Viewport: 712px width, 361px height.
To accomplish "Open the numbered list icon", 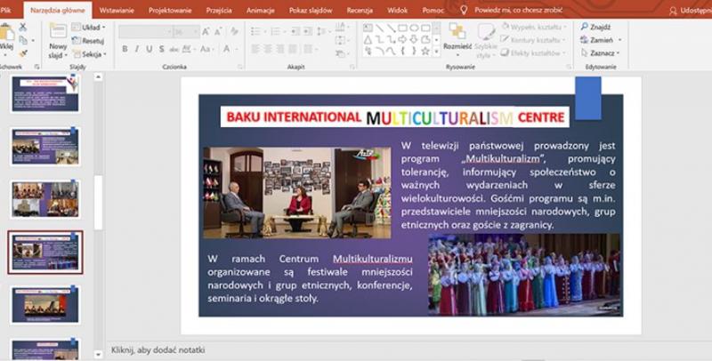I will pos(275,31).
